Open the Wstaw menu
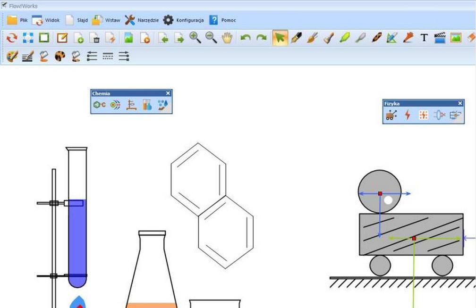Image resolution: width=476 pixels, height=308 pixels. tap(106, 20)
